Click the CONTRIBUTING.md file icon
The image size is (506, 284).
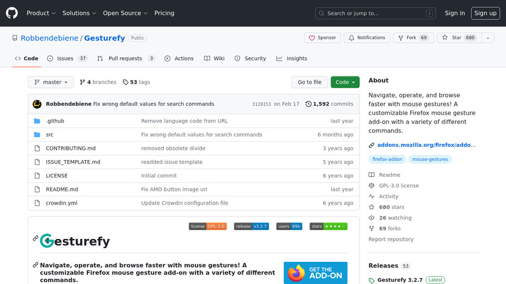coord(37,148)
